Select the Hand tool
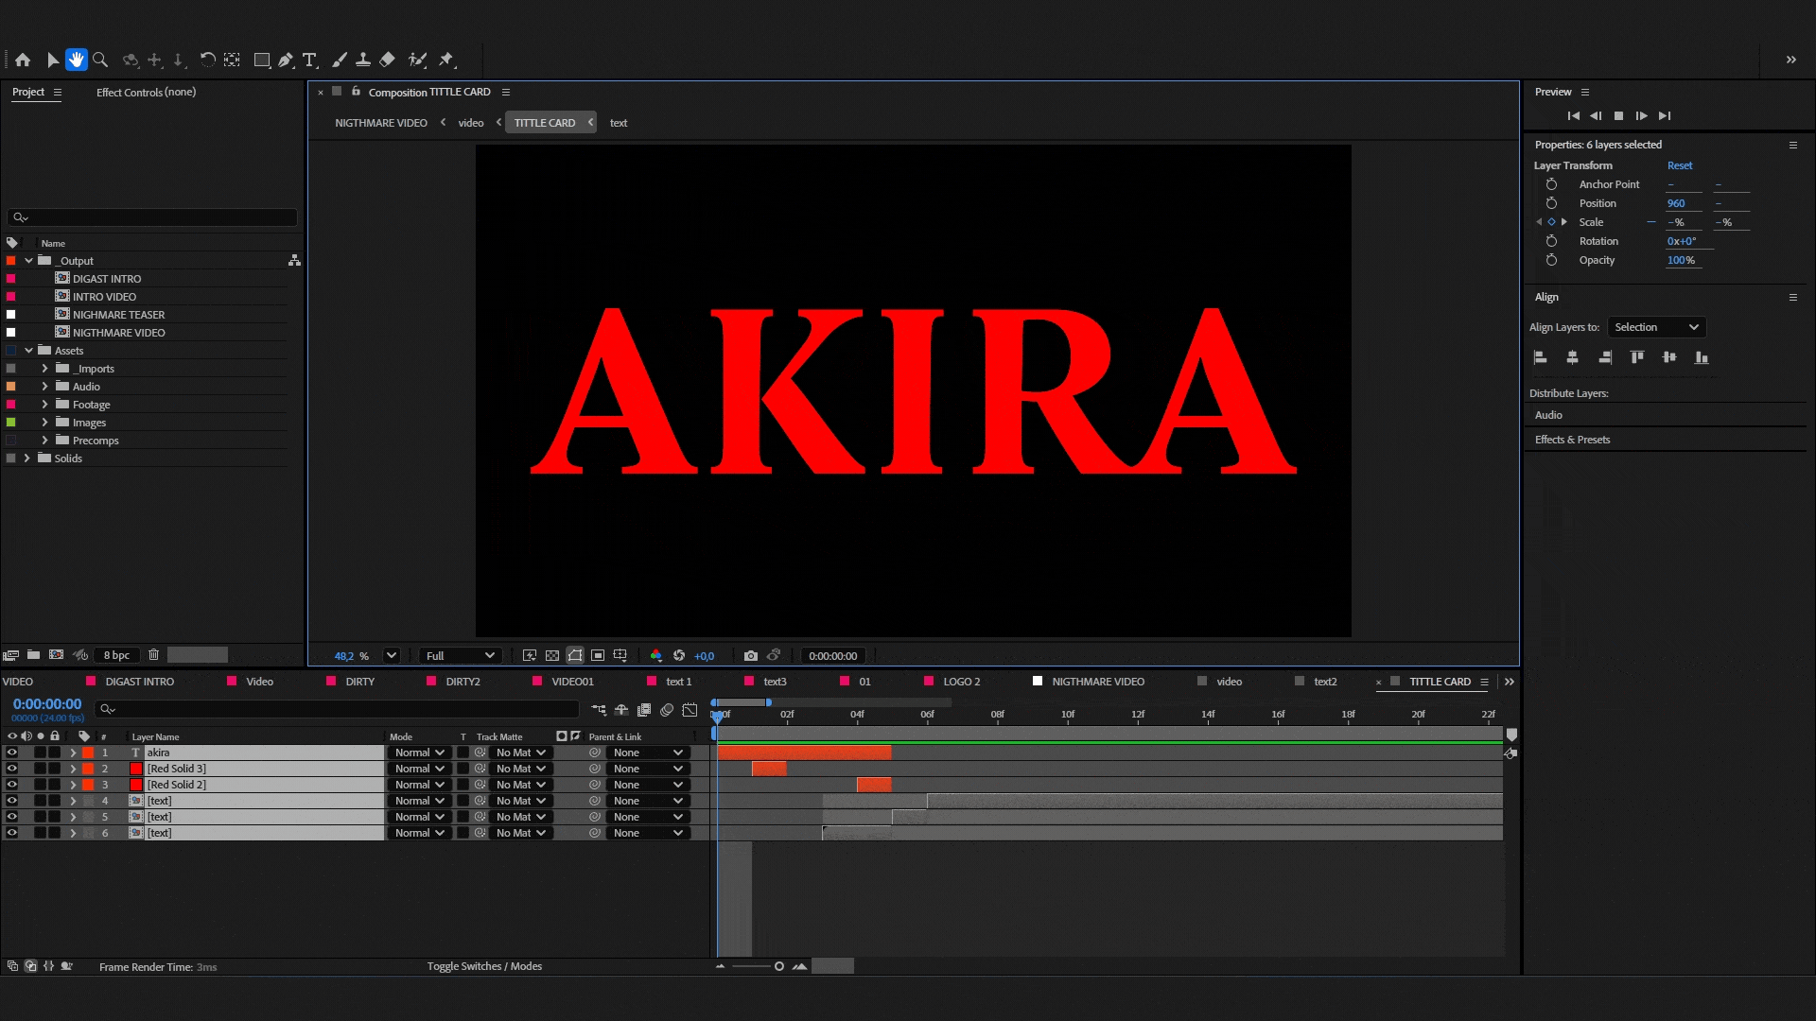Viewport: 1816px width, 1021px height. point(77,60)
